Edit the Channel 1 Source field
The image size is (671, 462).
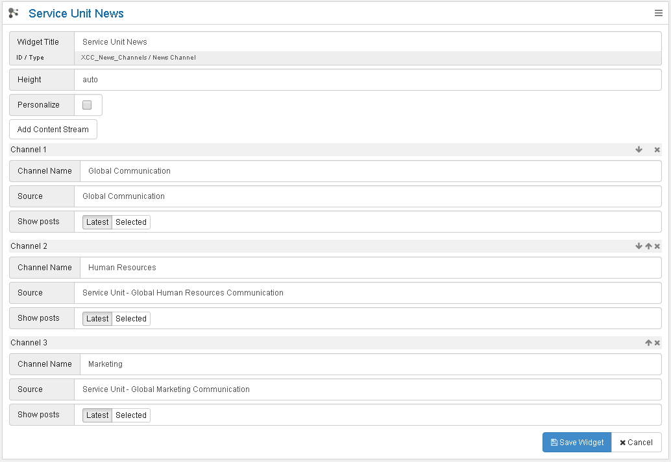(367, 196)
